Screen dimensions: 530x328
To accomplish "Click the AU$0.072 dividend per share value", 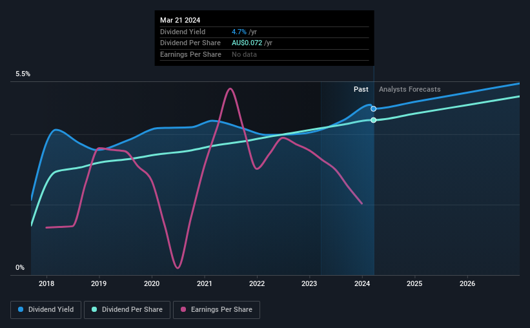I will (247, 43).
